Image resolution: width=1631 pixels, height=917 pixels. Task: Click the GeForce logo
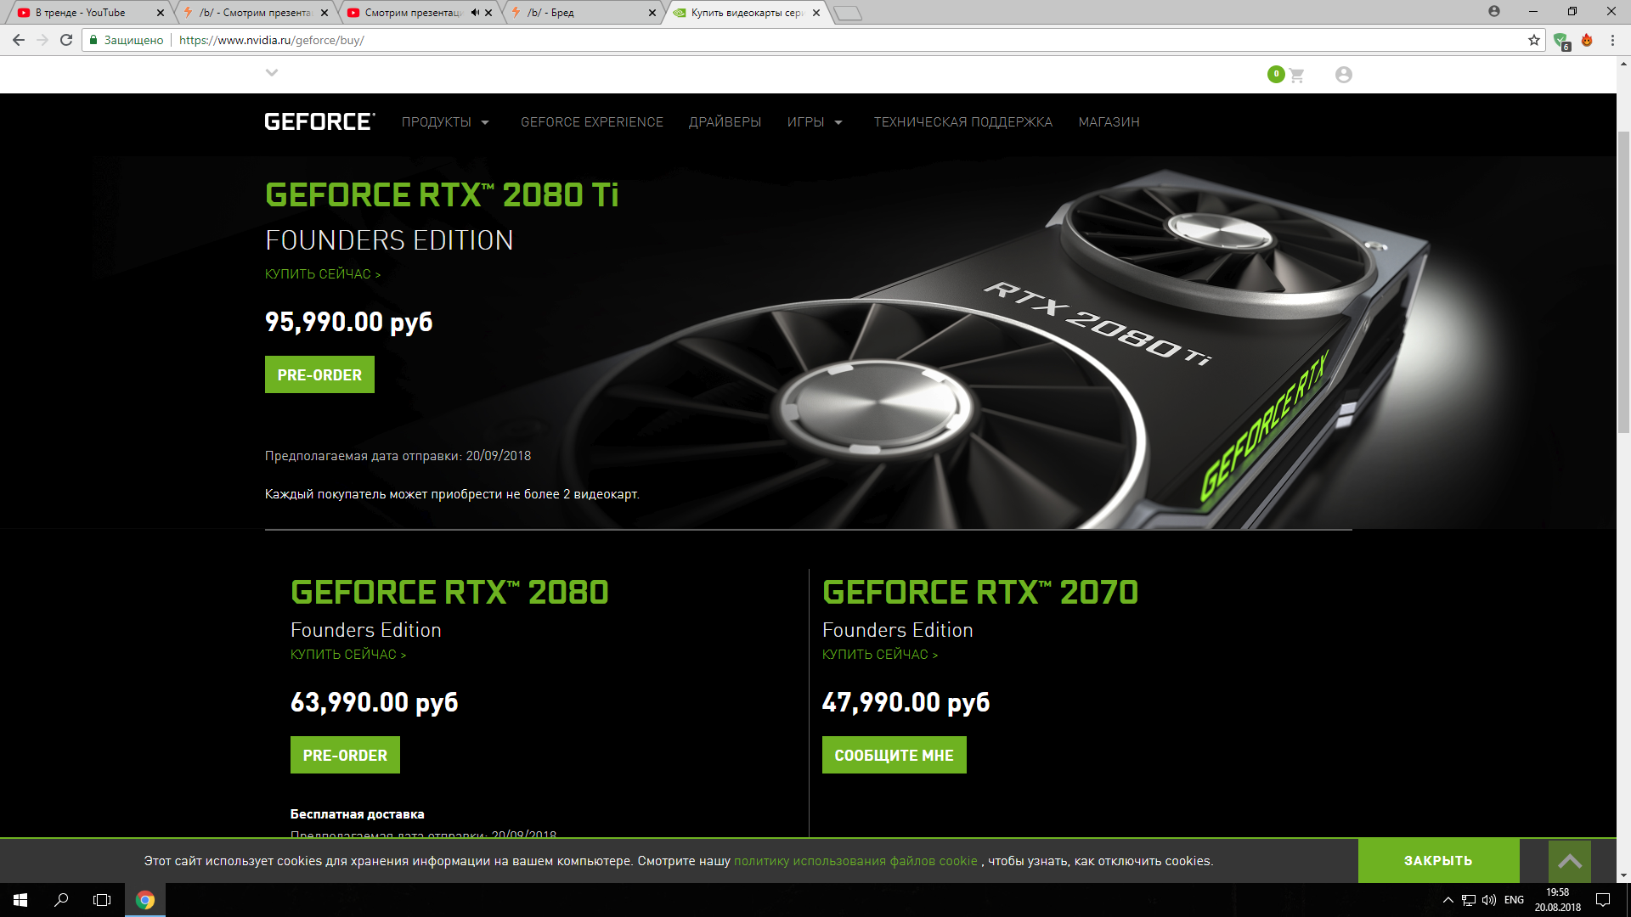click(x=319, y=122)
